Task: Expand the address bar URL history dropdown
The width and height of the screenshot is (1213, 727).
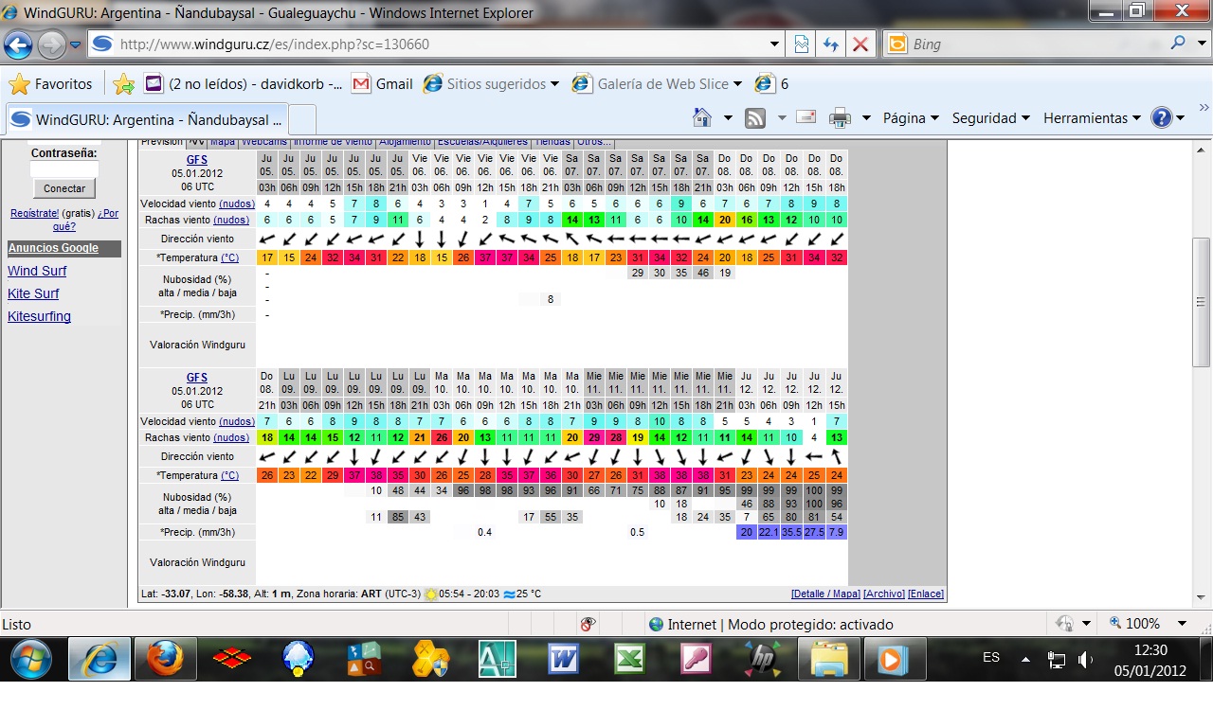Action: tap(775, 44)
